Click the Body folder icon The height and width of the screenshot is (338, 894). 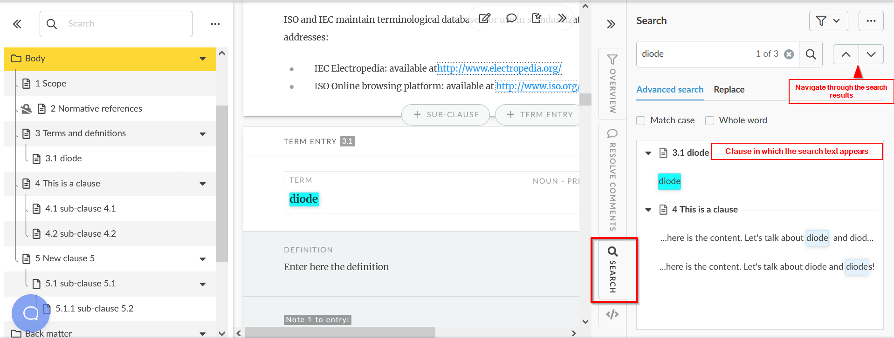(16, 58)
